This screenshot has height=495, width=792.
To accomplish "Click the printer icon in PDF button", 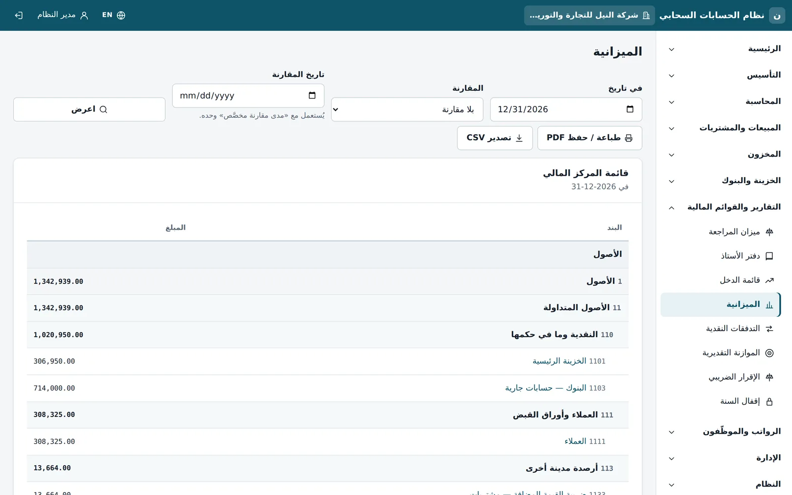I will [x=629, y=138].
